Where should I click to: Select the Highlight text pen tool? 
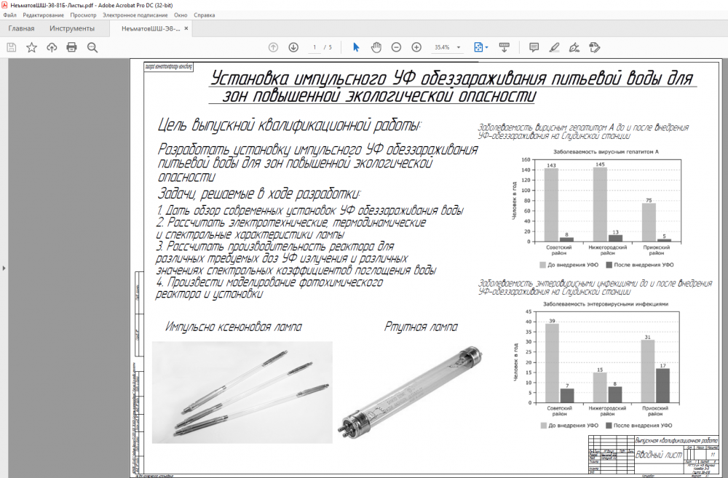tap(554, 47)
